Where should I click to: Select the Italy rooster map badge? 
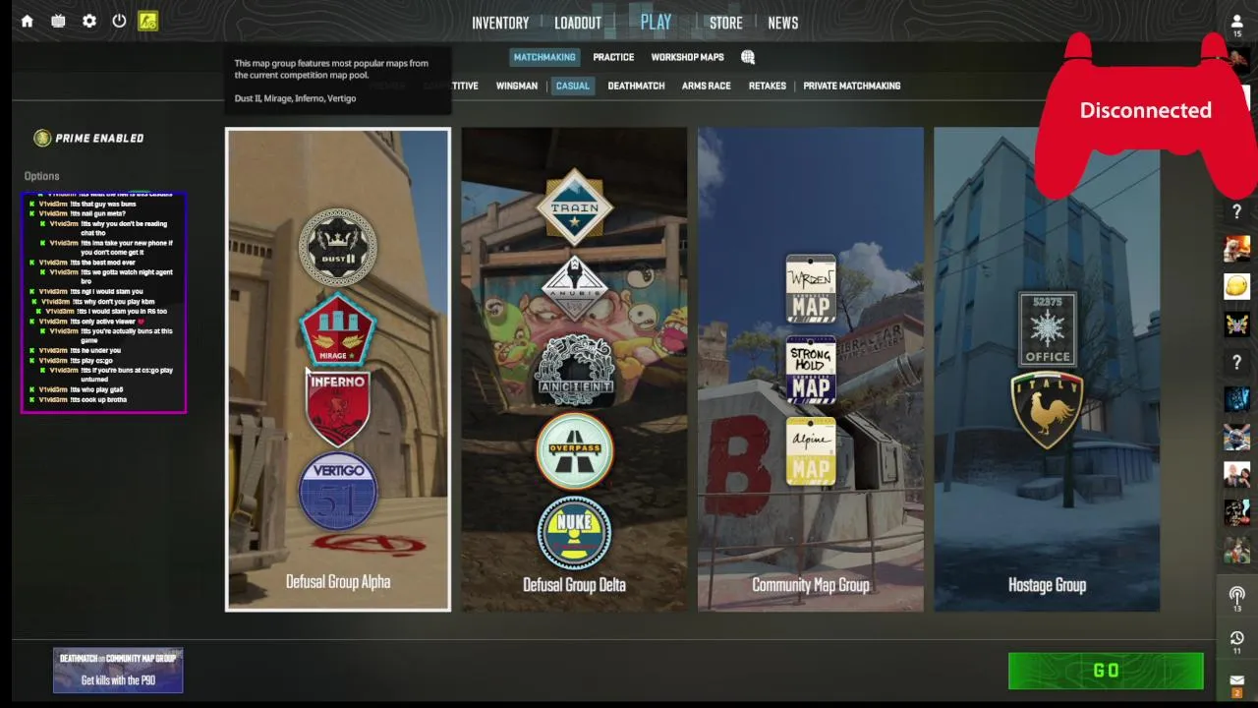tap(1047, 410)
